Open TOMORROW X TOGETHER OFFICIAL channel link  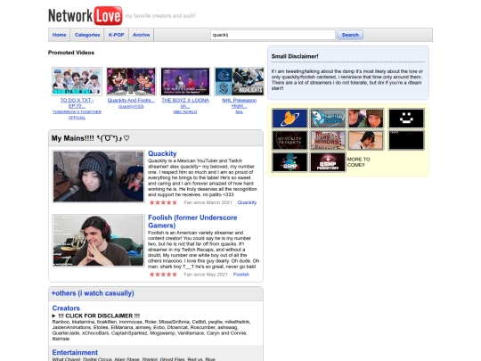pos(77,115)
